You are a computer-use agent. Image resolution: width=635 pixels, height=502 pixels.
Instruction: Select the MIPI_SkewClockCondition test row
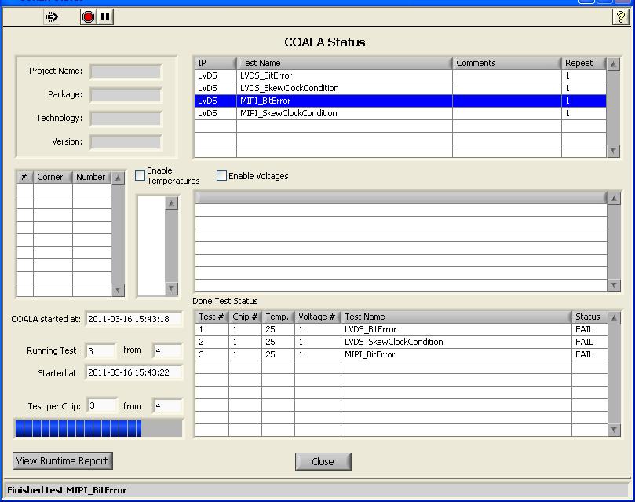coord(400,113)
